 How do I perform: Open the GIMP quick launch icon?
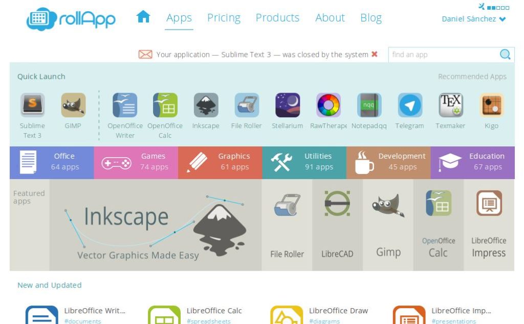[x=73, y=105]
